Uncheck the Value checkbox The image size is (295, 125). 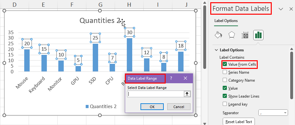click(225, 88)
